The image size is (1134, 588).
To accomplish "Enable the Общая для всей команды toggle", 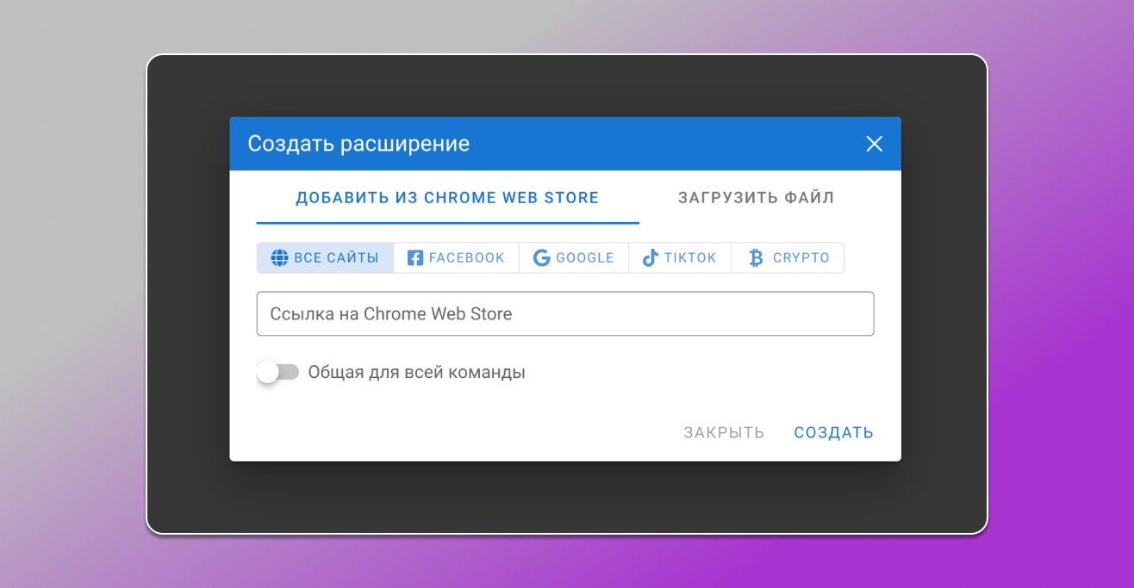I will (277, 371).
